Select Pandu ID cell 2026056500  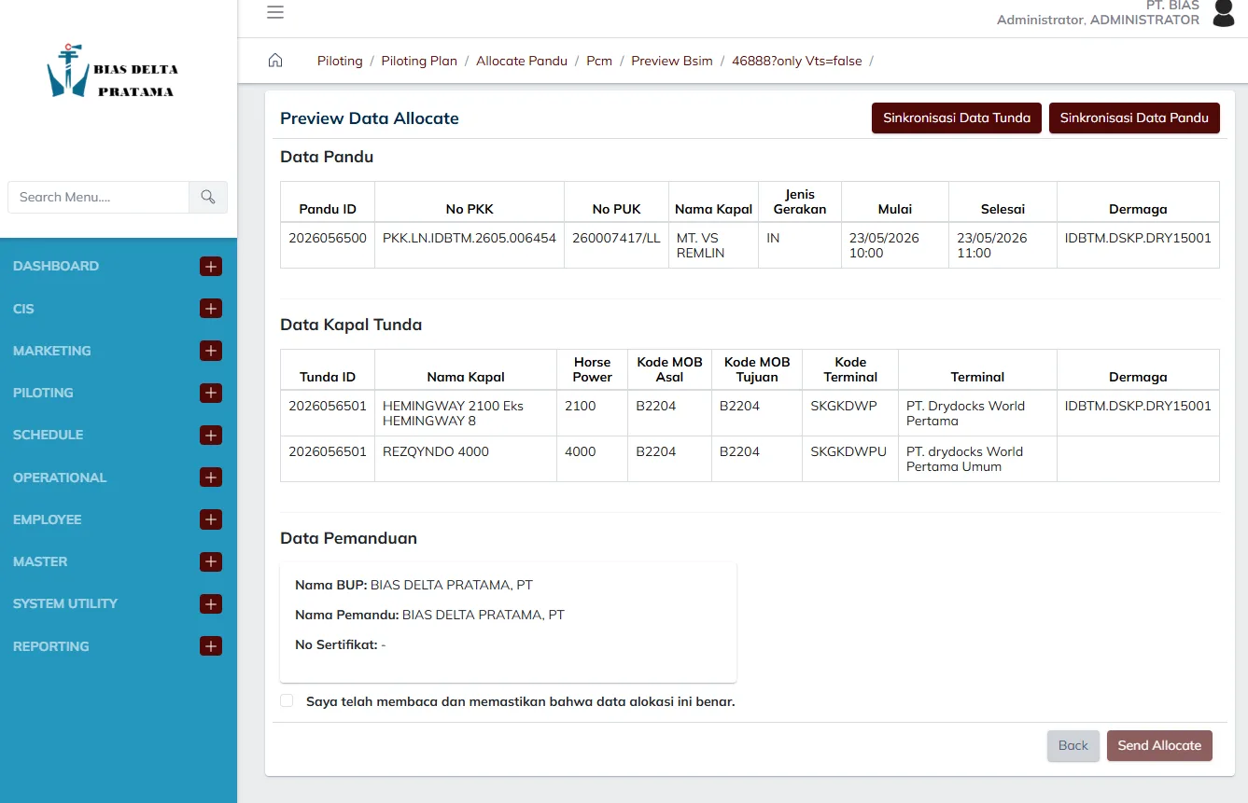pyautogui.click(x=328, y=245)
